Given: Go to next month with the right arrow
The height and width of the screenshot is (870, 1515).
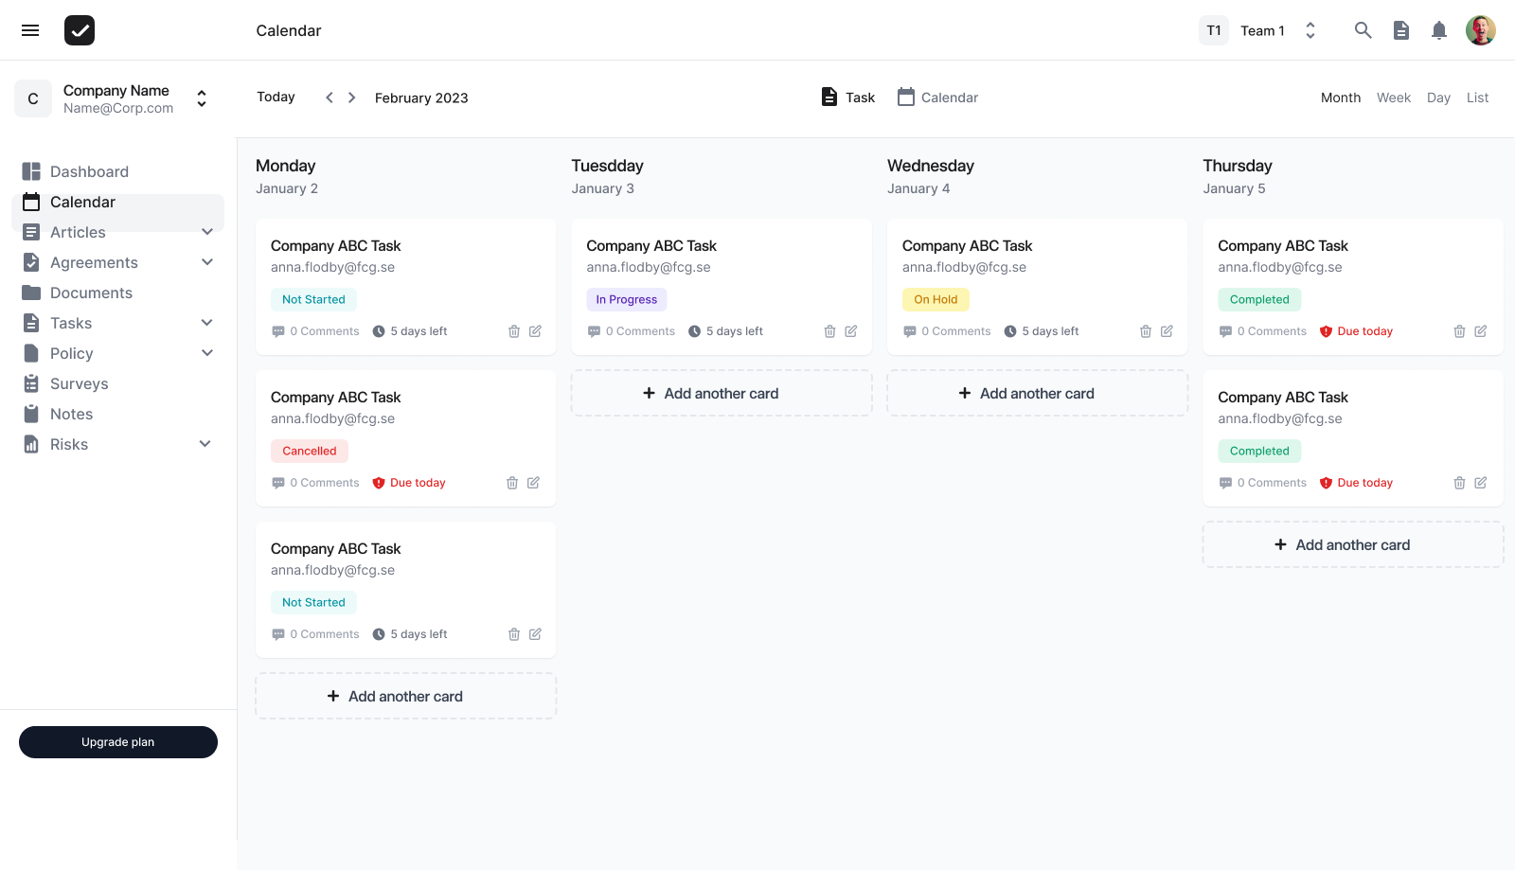Looking at the screenshot, I should pyautogui.click(x=350, y=97).
